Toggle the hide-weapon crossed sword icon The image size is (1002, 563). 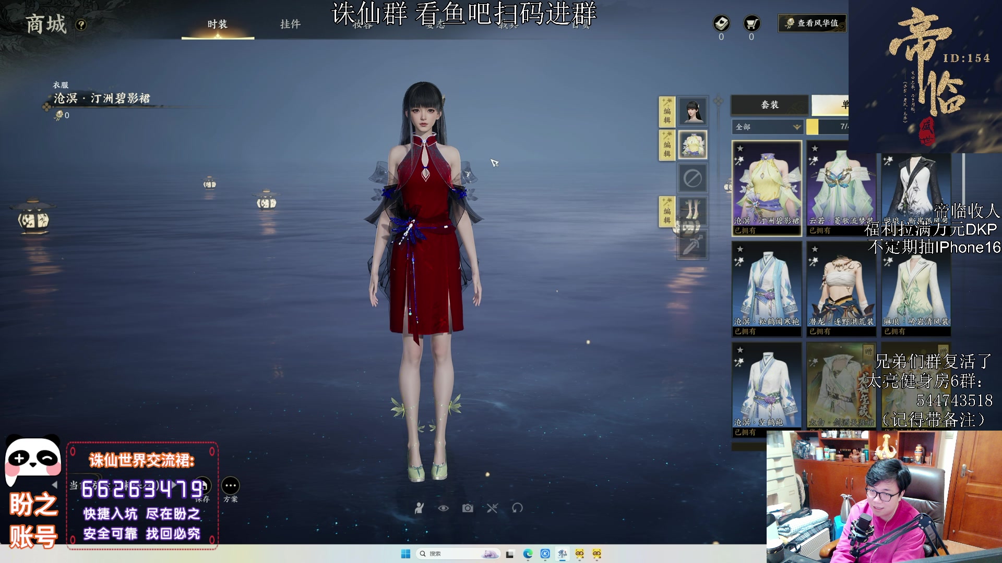(x=492, y=508)
